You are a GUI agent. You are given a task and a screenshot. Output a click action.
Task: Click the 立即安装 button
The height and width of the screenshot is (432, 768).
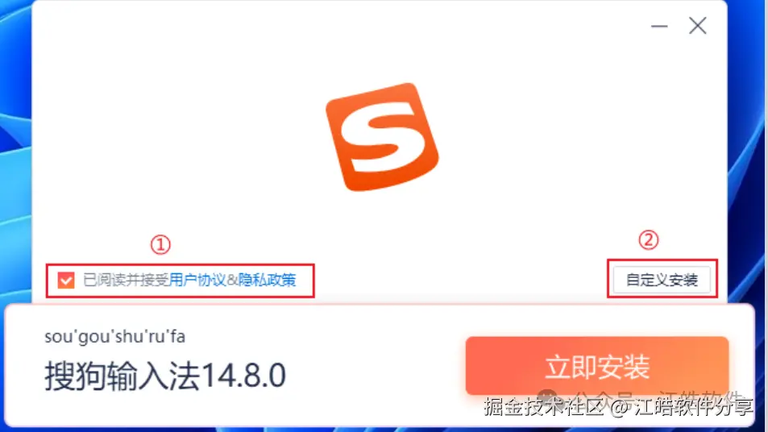pos(597,366)
